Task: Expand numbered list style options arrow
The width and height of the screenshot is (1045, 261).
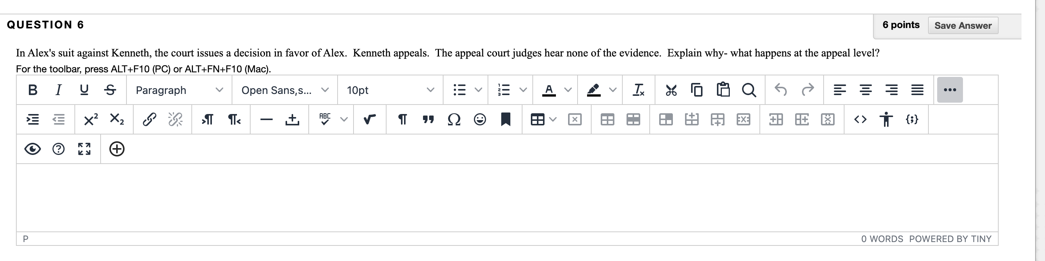Action: click(523, 90)
